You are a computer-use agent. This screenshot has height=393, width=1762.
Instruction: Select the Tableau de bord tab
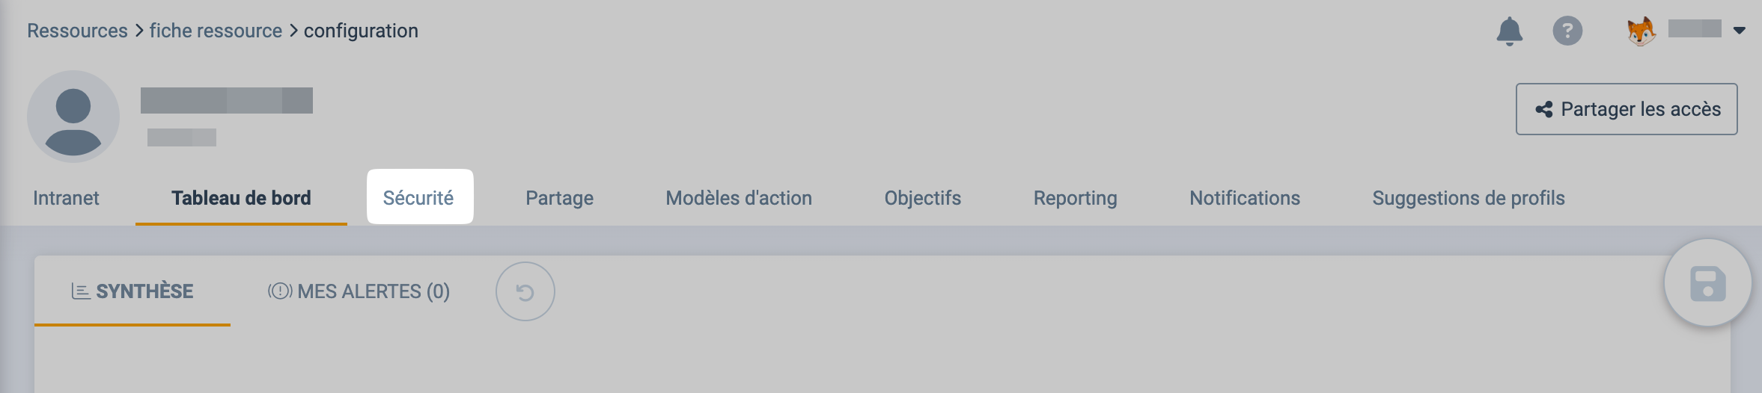[241, 198]
